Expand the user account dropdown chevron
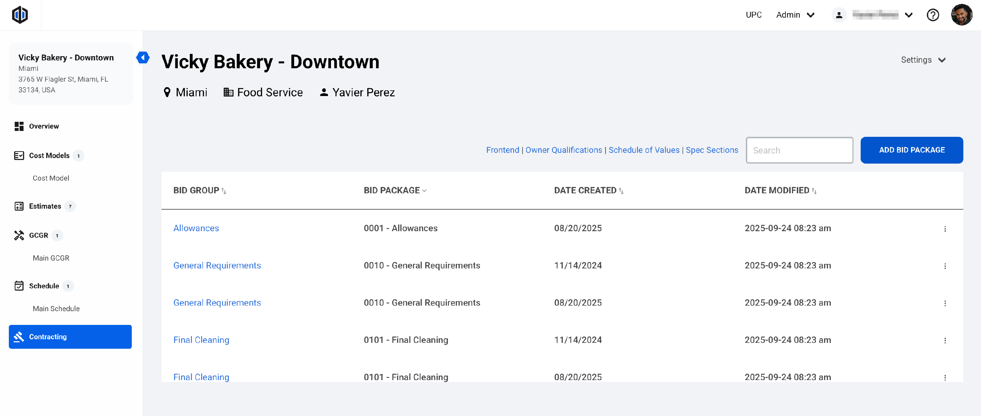The image size is (981, 416). [x=909, y=15]
